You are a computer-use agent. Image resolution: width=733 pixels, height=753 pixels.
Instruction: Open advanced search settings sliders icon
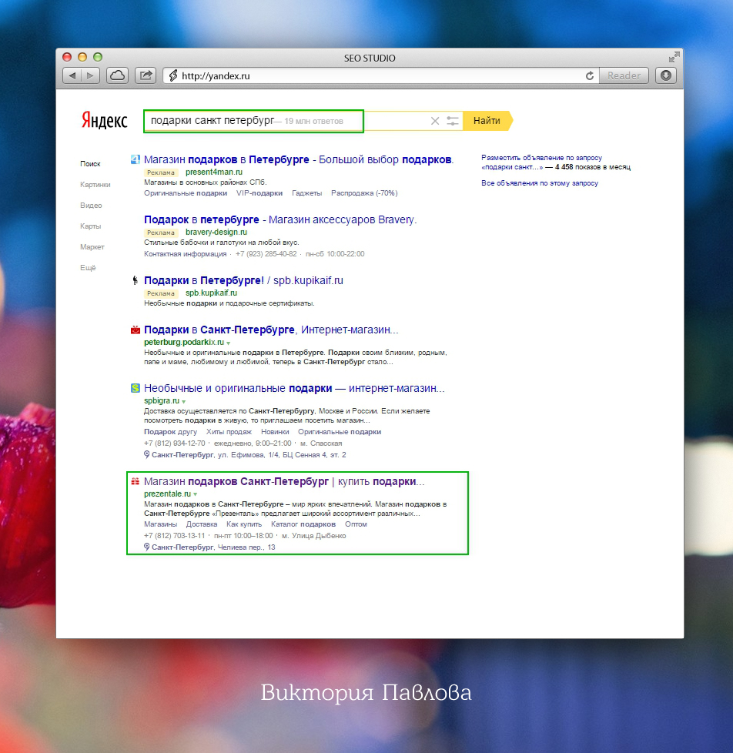[453, 121]
